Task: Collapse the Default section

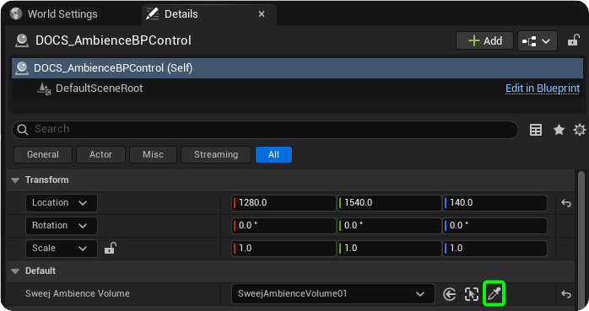Action: (x=15, y=271)
